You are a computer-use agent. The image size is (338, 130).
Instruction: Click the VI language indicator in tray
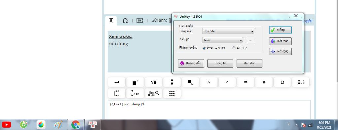click(x=289, y=124)
